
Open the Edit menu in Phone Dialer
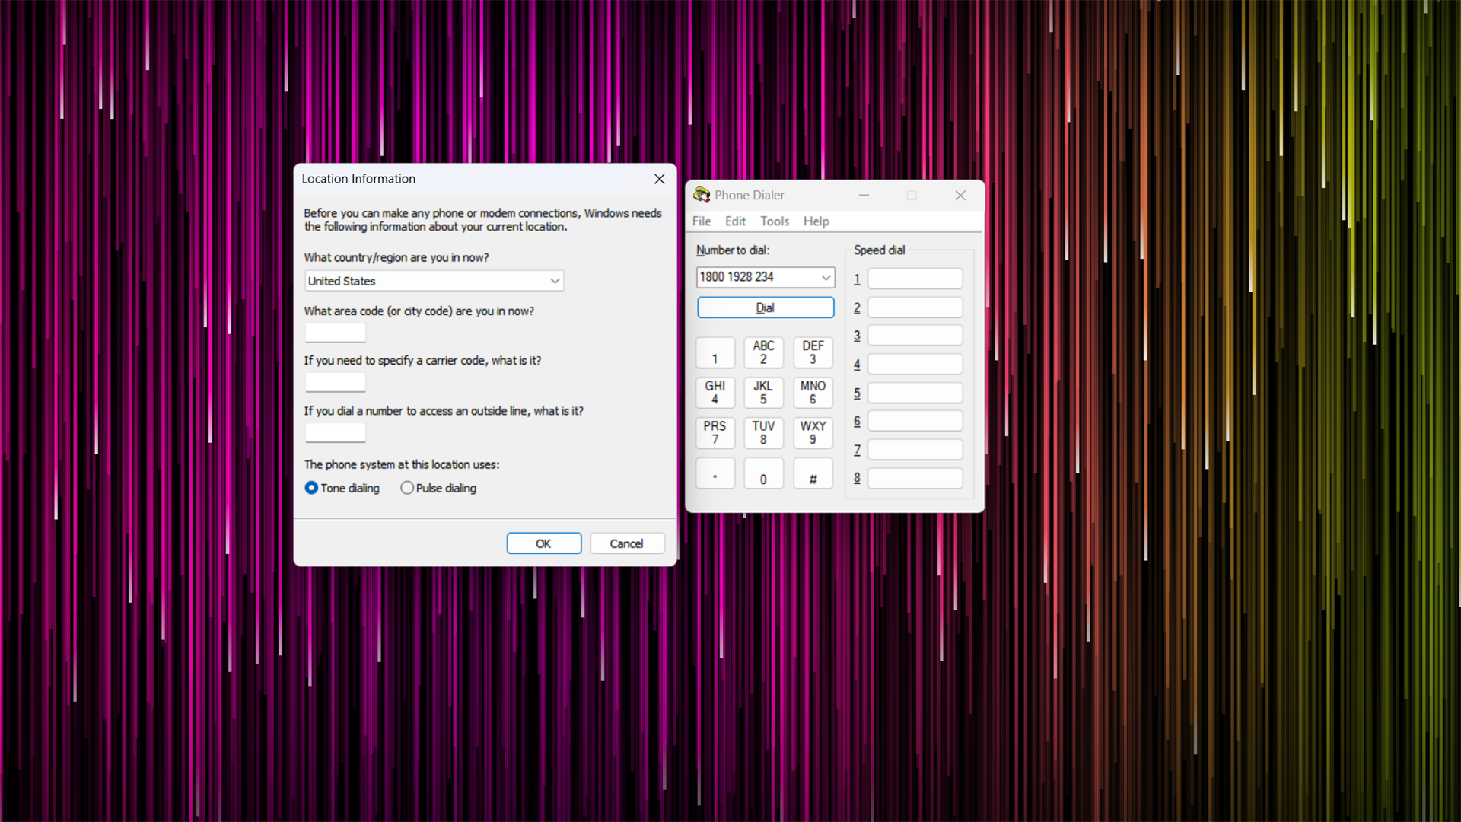[x=735, y=221]
